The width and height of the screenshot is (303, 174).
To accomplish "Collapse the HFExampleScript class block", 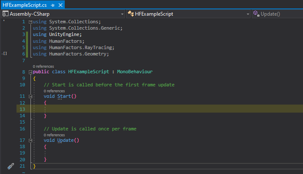I will 30,72.
